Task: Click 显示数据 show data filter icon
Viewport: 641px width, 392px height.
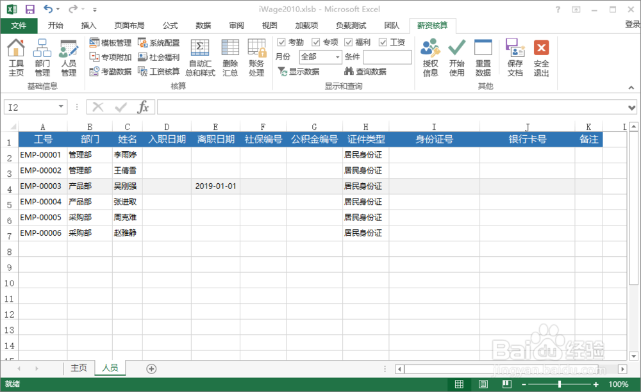Action: [299, 72]
